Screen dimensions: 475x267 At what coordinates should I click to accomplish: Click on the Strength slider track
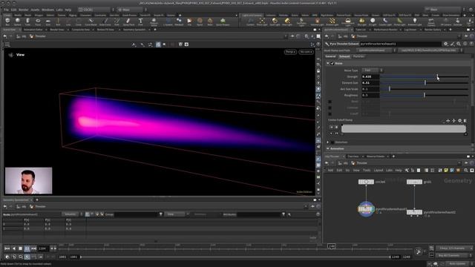tap(425, 76)
